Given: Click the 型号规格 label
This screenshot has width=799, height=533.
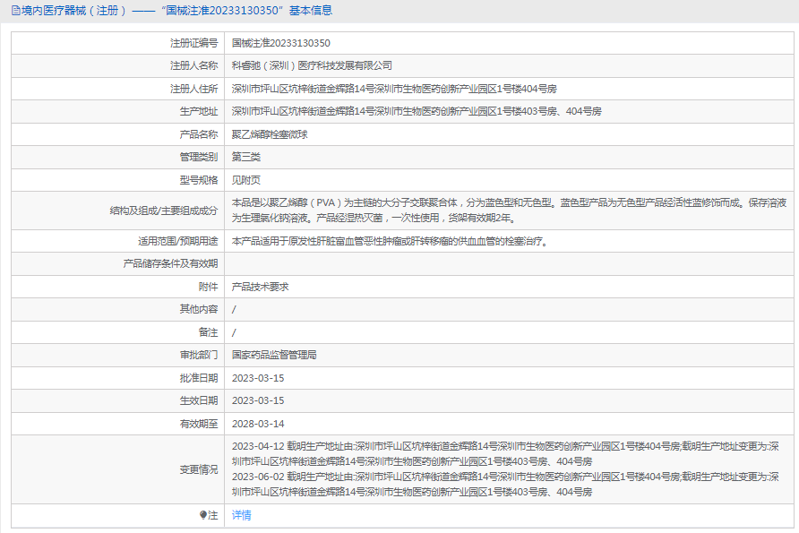Looking at the screenshot, I should (199, 180).
